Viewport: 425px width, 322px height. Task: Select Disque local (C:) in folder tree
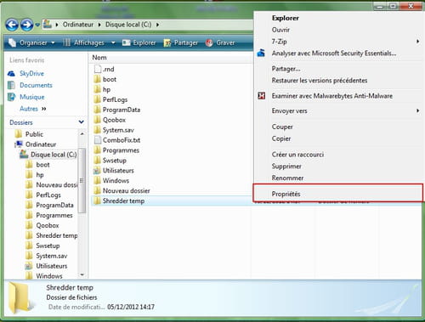54,155
